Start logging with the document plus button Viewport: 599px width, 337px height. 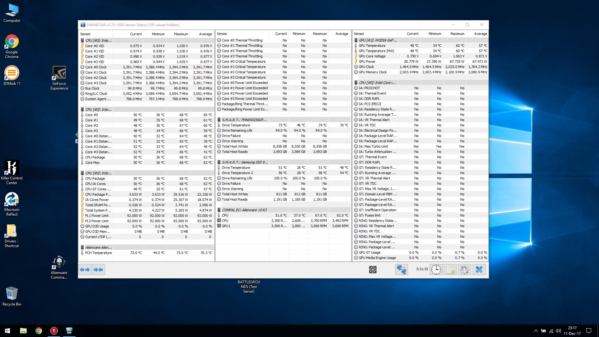(450, 270)
